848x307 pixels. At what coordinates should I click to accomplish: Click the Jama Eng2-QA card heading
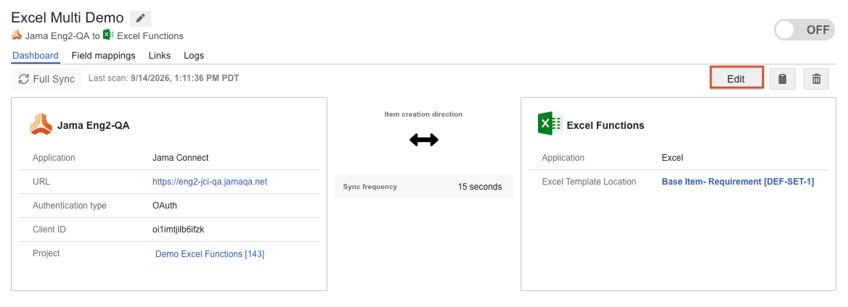pyautogui.click(x=94, y=126)
